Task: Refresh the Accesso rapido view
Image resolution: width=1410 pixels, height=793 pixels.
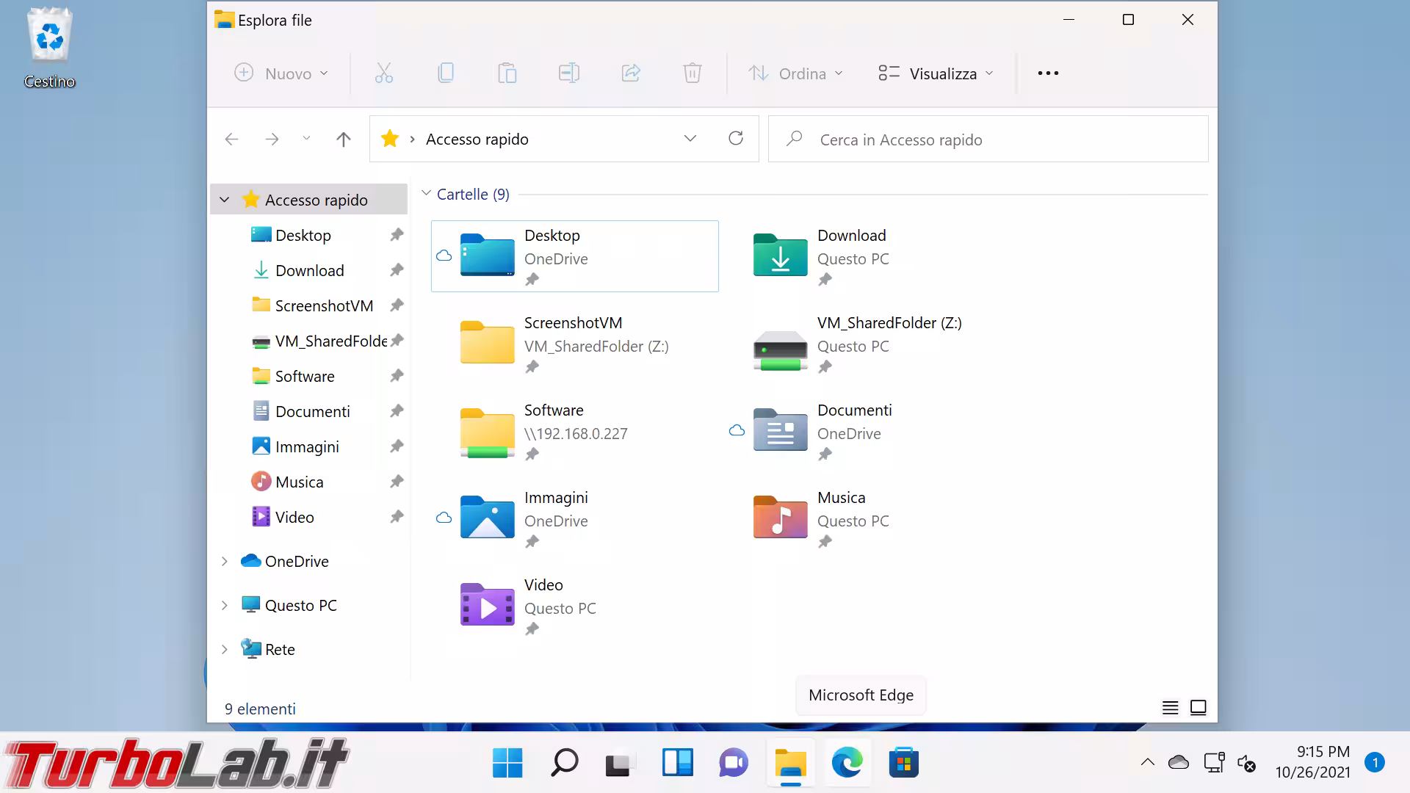Action: (x=735, y=139)
